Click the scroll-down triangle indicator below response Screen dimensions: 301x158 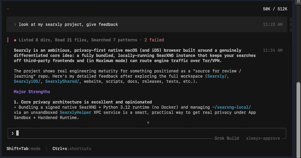point(148,123)
